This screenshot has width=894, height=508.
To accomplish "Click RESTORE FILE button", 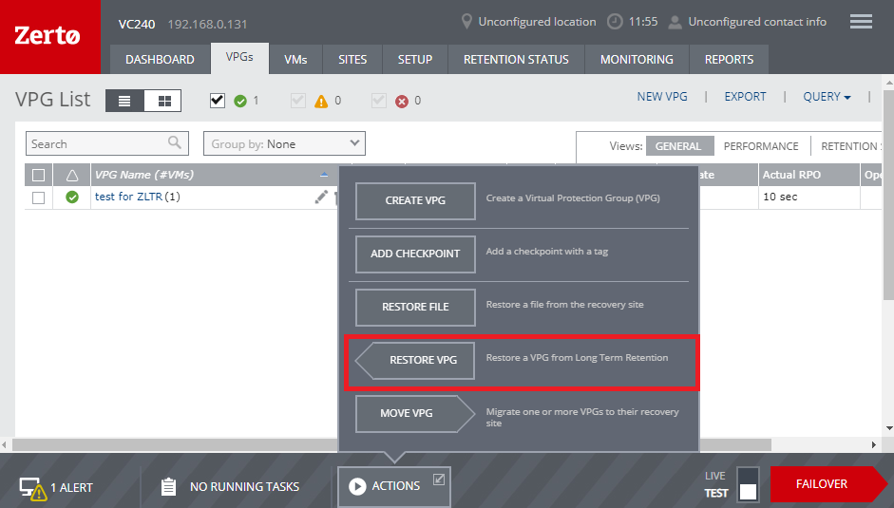I will [415, 307].
